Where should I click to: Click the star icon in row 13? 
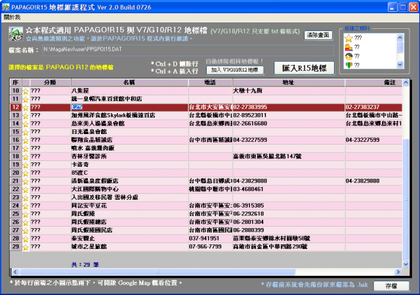(x=26, y=116)
